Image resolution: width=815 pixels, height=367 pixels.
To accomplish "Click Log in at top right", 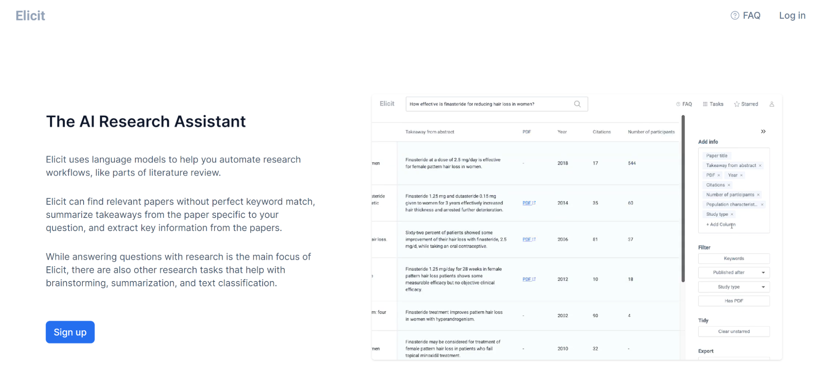I will point(792,15).
